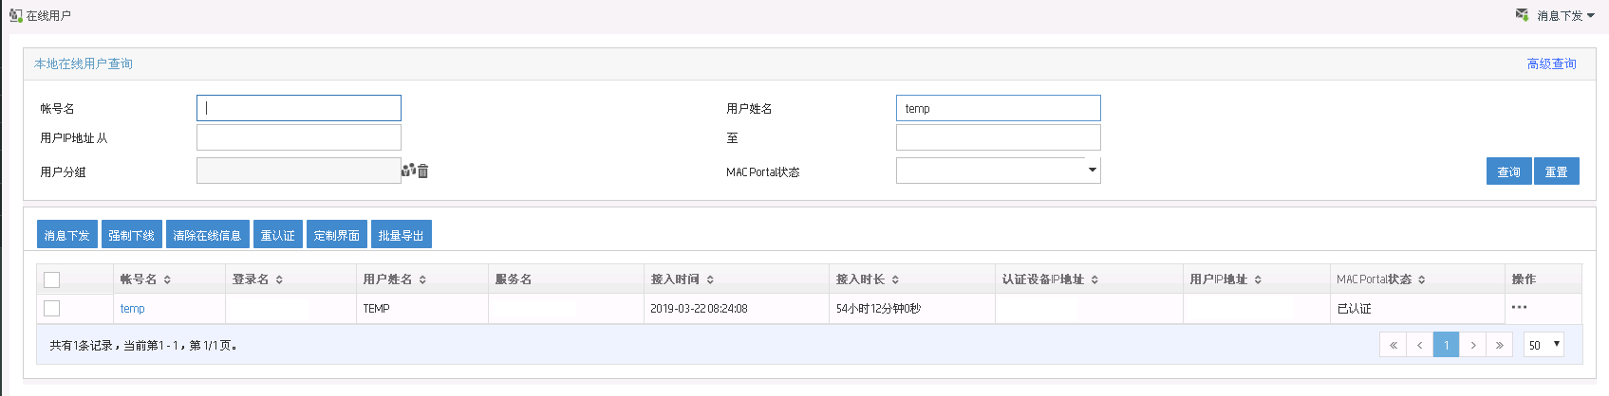Focus the 帐号名 input field

click(x=299, y=108)
